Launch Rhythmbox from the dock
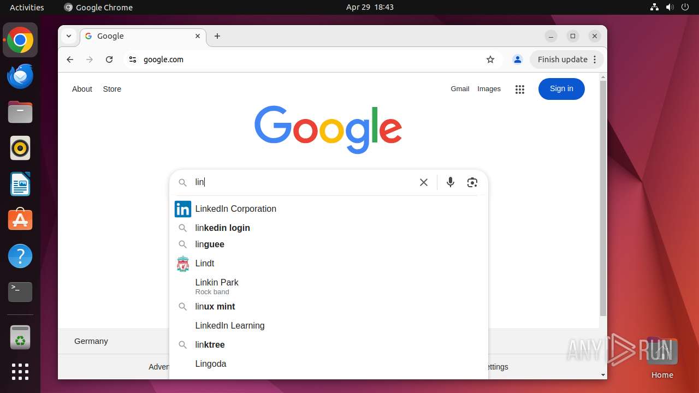This screenshot has width=699, height=393. pos(20,148)
